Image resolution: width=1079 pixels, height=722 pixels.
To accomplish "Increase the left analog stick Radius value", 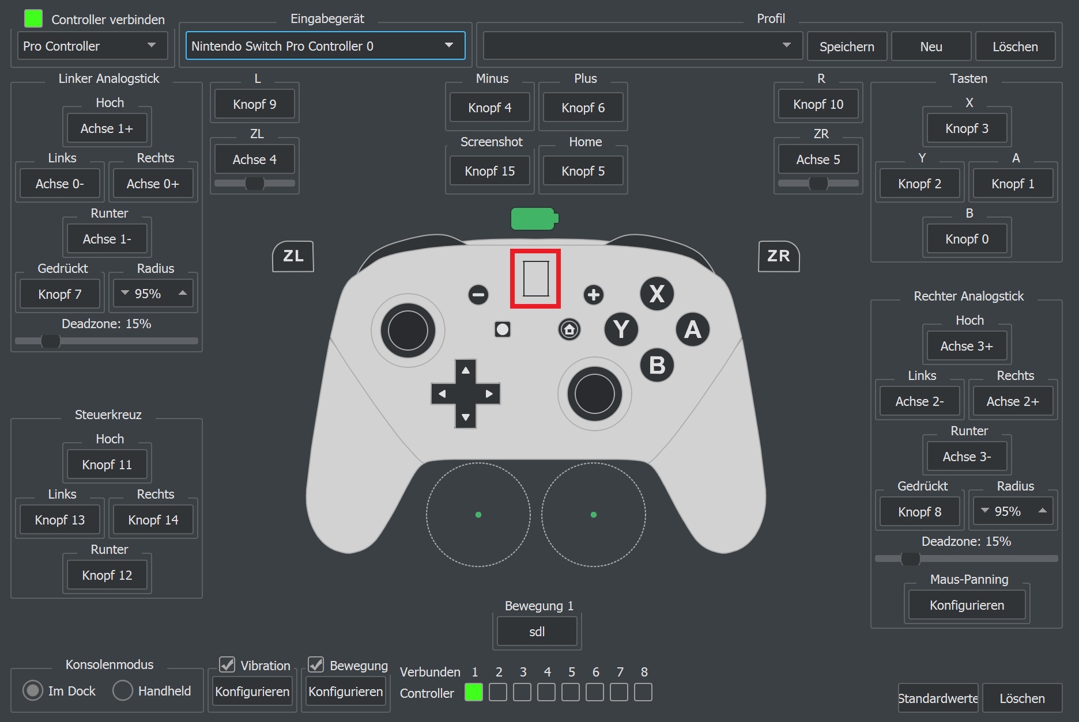I will [x=183, y=293].
